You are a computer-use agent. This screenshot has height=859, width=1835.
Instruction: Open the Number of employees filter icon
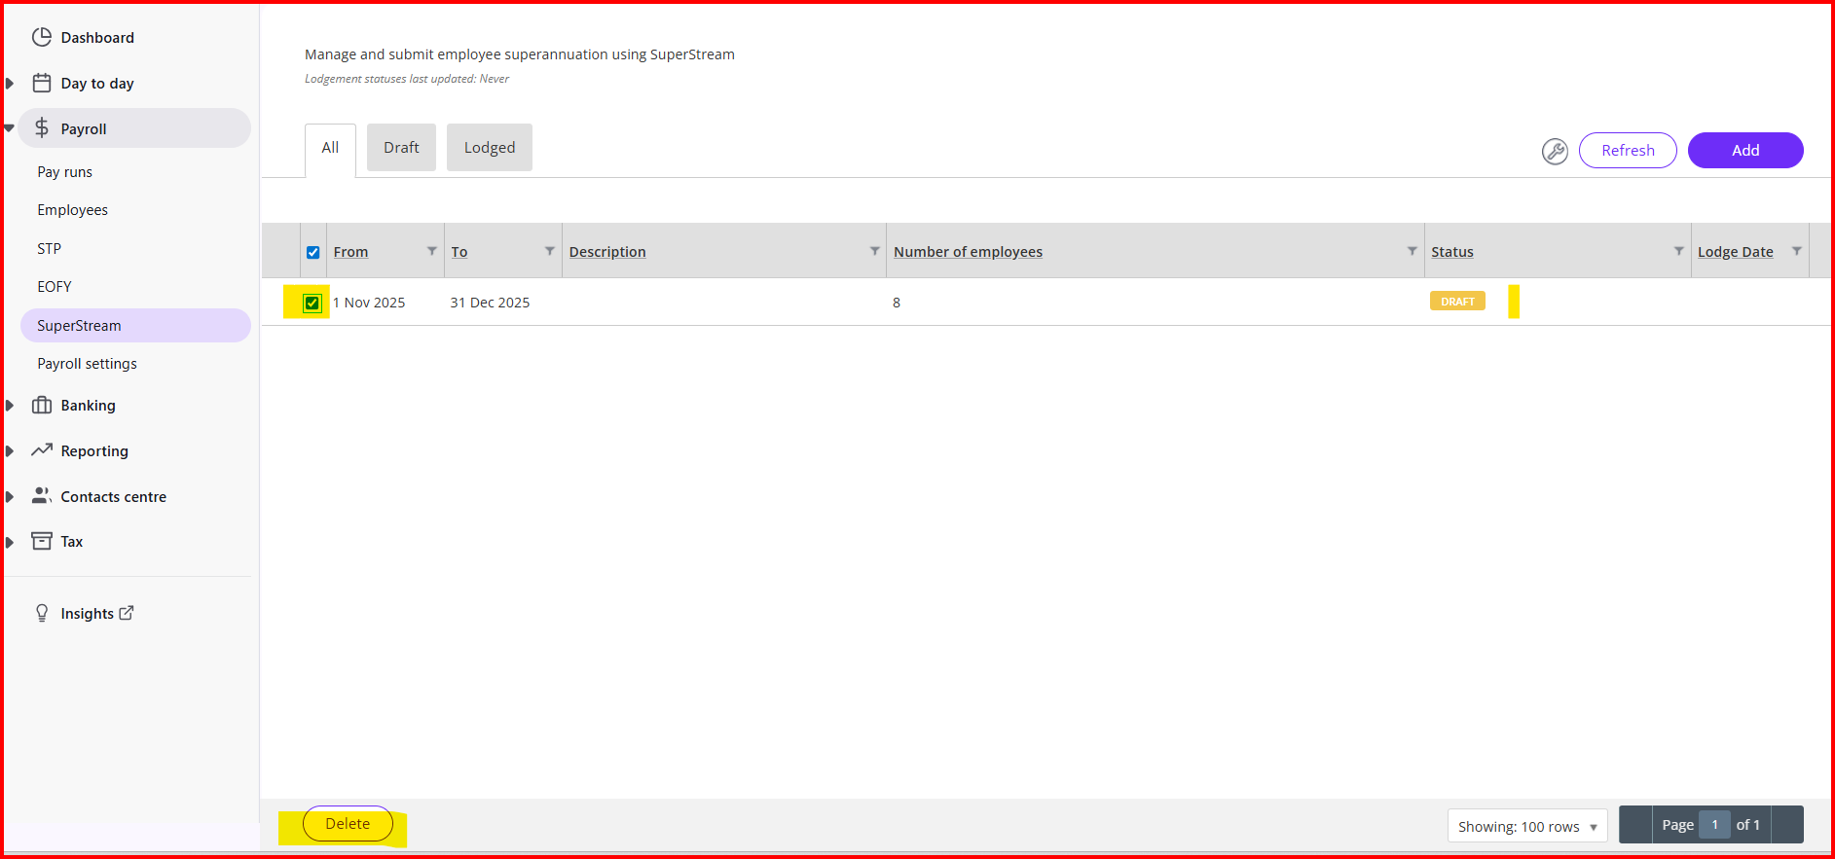tap(1413, 251)
